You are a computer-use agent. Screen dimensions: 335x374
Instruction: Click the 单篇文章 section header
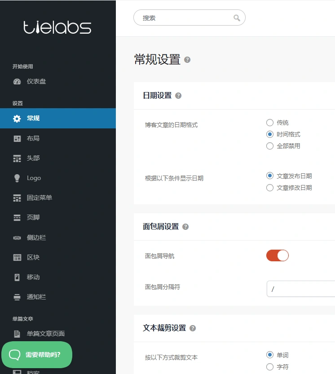[23, 319]
